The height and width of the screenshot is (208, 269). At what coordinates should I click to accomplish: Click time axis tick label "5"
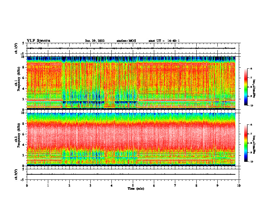(x=133, y=186)
